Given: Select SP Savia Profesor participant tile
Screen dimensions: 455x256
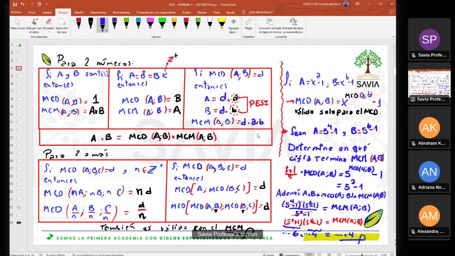Looking at the screenshot, I should click(429, 39).
